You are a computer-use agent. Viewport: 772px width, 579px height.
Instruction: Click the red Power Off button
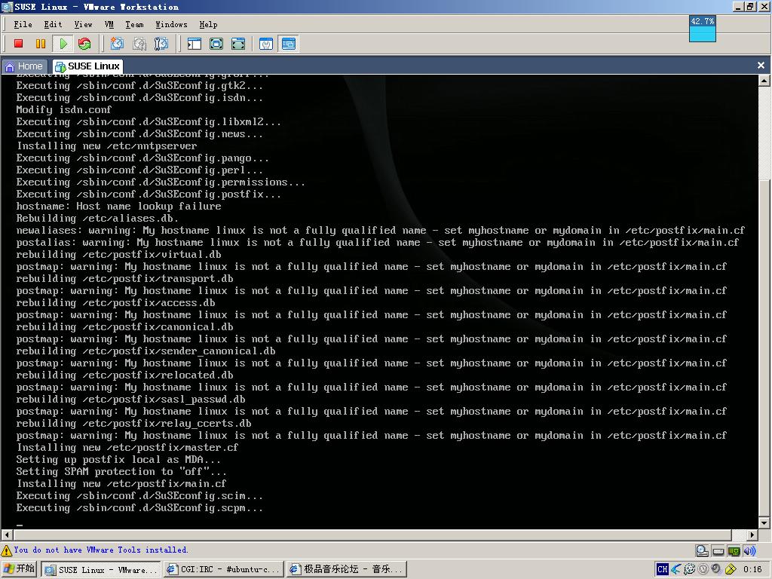point(19,44)
